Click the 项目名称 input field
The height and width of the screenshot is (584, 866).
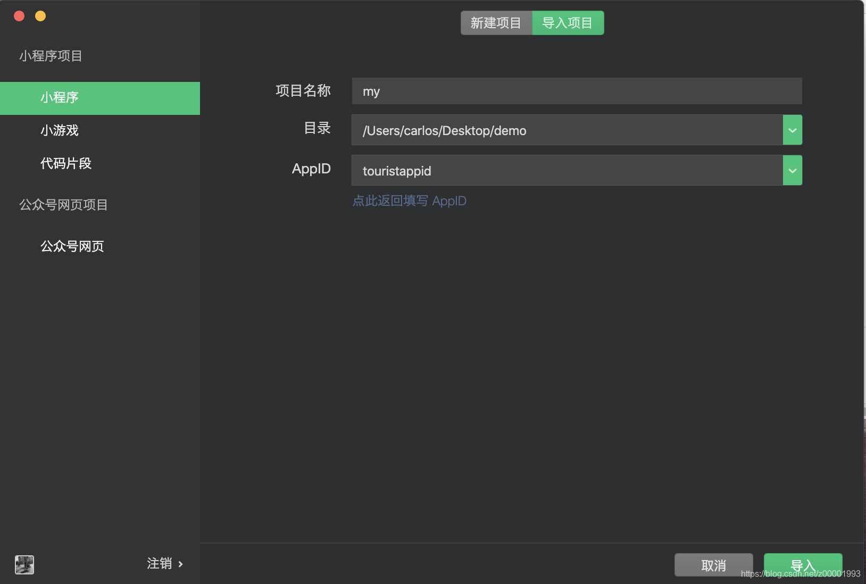point(577,91)
